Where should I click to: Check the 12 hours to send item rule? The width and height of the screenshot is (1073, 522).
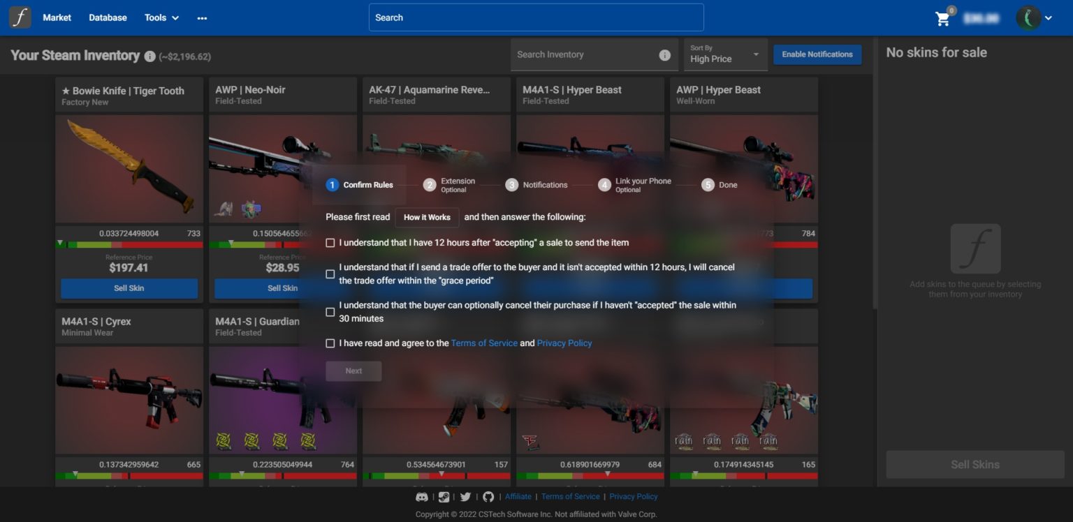330,242
